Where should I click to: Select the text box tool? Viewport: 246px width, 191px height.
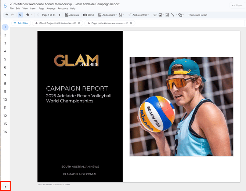pyautogui.click(x=167, y=15)
